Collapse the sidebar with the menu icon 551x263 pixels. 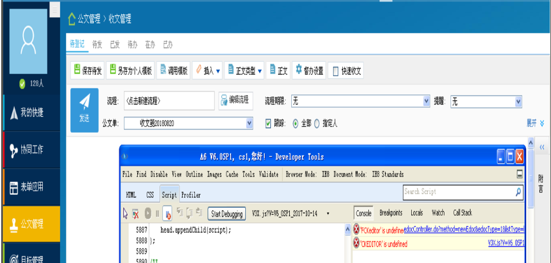(x=55, y=10)
